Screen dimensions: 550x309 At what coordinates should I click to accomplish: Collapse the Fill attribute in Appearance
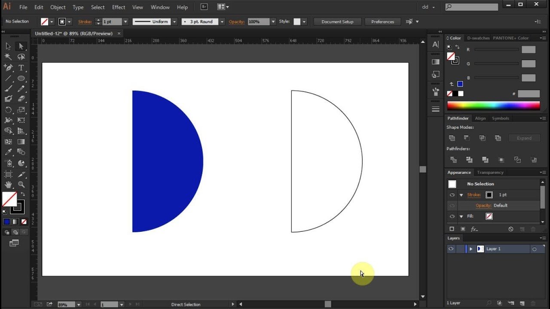coord(461,216)
